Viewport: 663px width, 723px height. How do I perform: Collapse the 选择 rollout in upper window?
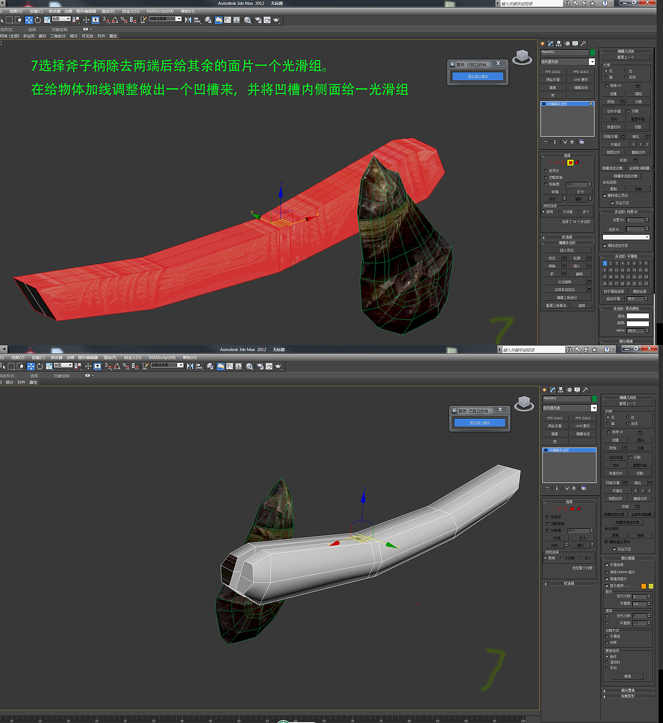(567, 155)
